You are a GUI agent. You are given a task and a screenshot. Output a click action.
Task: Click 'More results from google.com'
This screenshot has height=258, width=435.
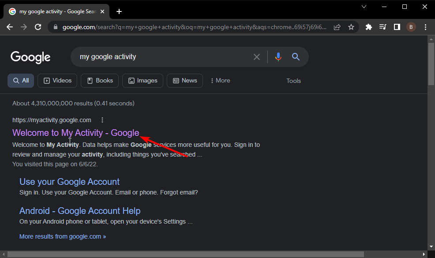63,236
